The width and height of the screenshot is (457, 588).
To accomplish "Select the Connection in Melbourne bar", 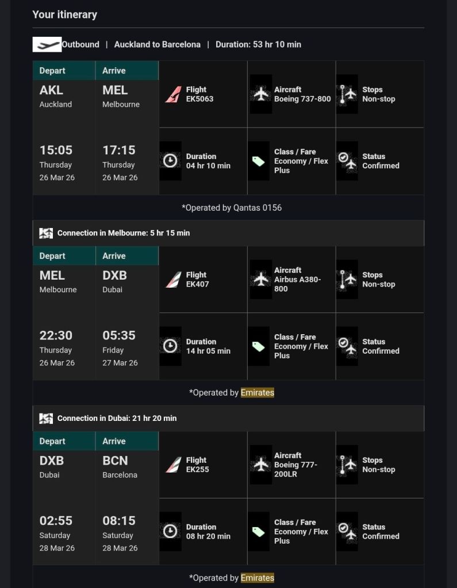I will (x=228, y=233).
